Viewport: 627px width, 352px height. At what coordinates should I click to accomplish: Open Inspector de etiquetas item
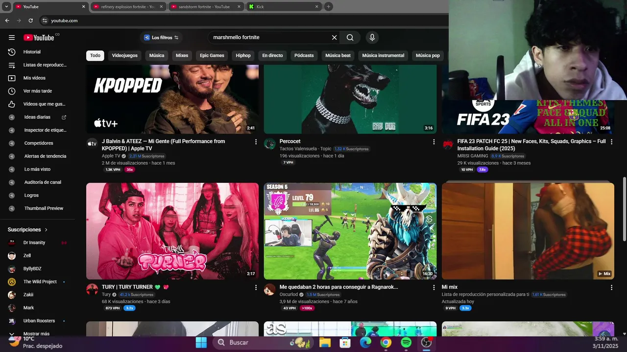click(x=38, y=130)
